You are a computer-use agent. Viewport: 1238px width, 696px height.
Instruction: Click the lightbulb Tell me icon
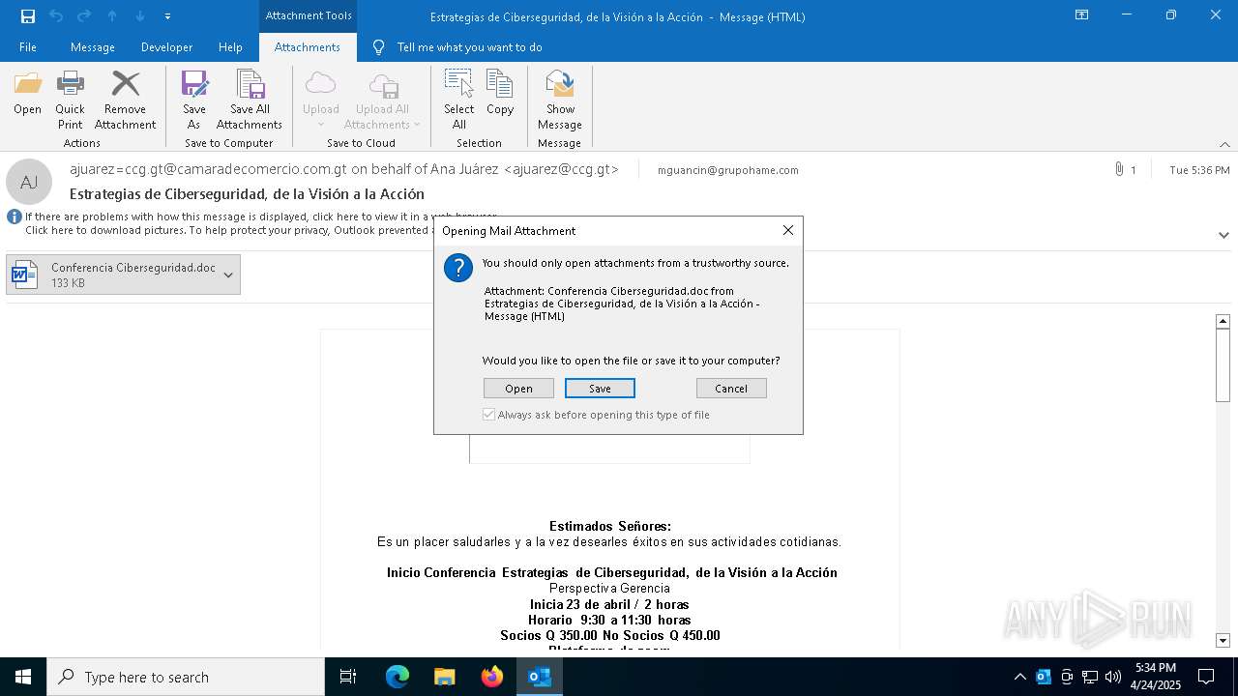(378, 47)
